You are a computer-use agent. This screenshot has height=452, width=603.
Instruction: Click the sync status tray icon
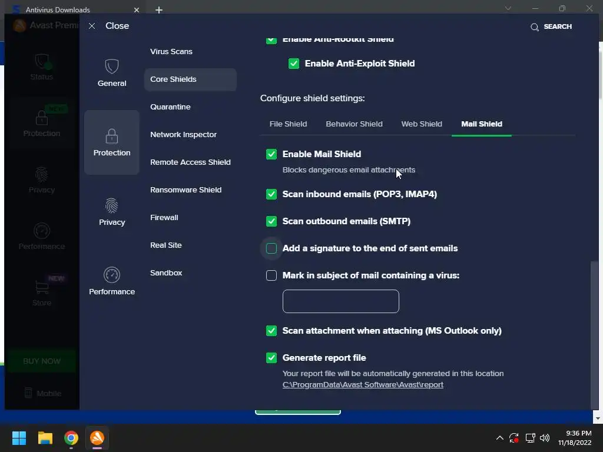514,438
